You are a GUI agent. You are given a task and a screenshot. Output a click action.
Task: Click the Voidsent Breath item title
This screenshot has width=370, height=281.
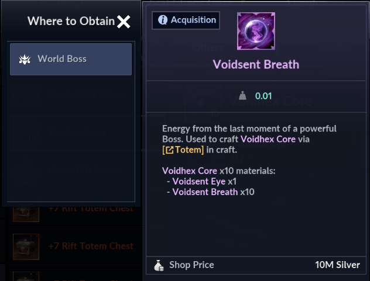(x=256, y=64)
